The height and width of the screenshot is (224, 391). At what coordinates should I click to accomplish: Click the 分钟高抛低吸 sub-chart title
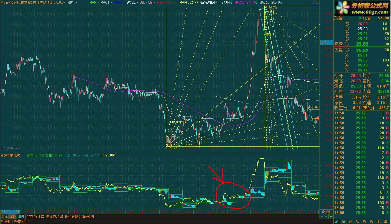[x=10, y=155]
